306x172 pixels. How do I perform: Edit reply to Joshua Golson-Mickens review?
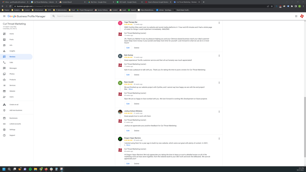click(x=128, y=130)
